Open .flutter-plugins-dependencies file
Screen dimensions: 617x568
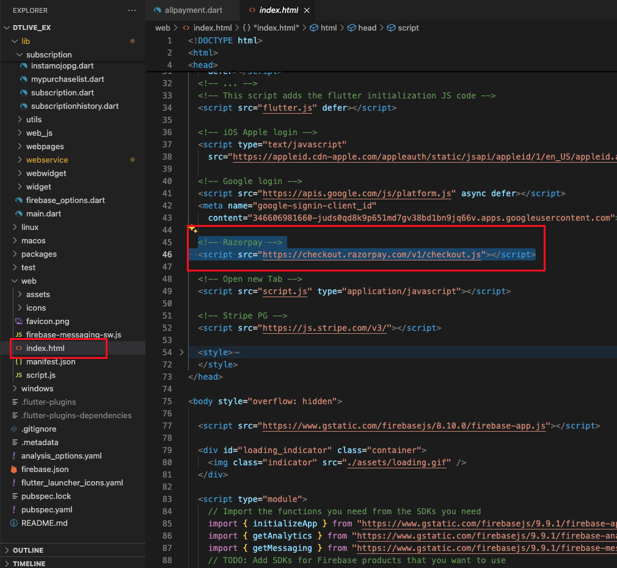point(76,415)
